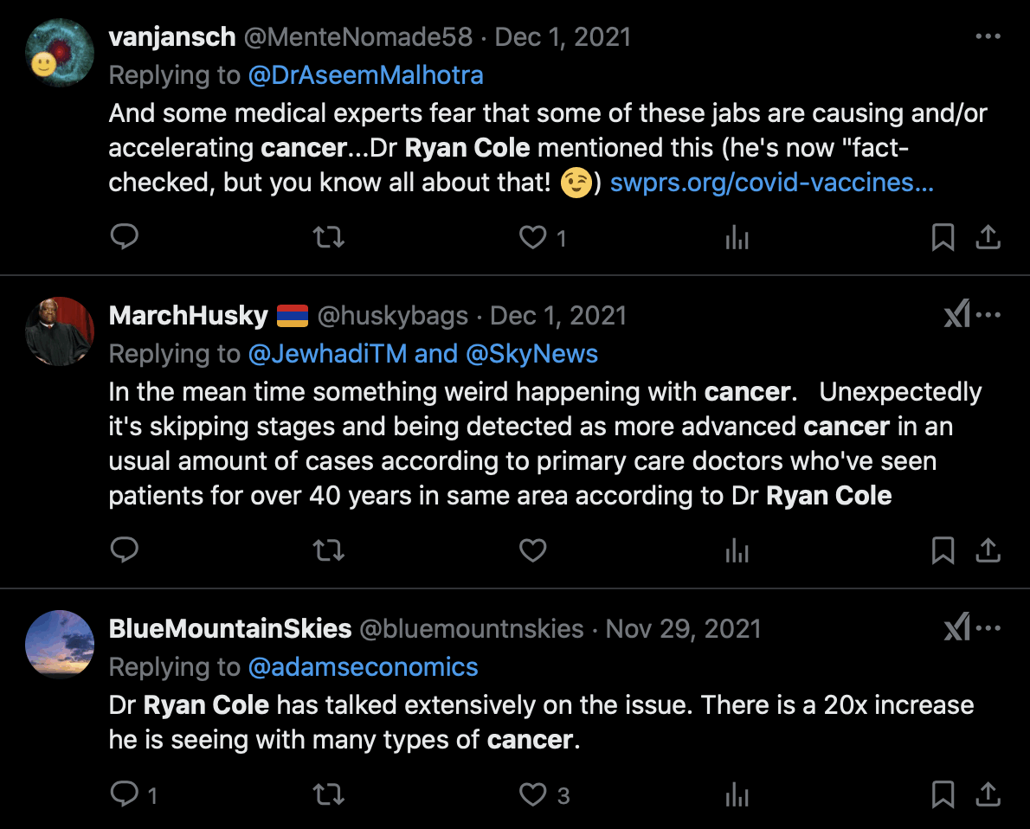Open the swprs.org covid-vaccines link
This screenshot has height=829, width=1030.
(771, 183)
